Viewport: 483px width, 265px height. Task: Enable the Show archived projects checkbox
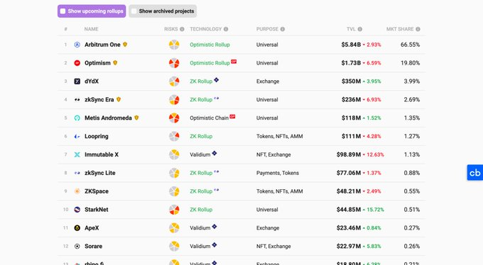click(x=134, y=11)
